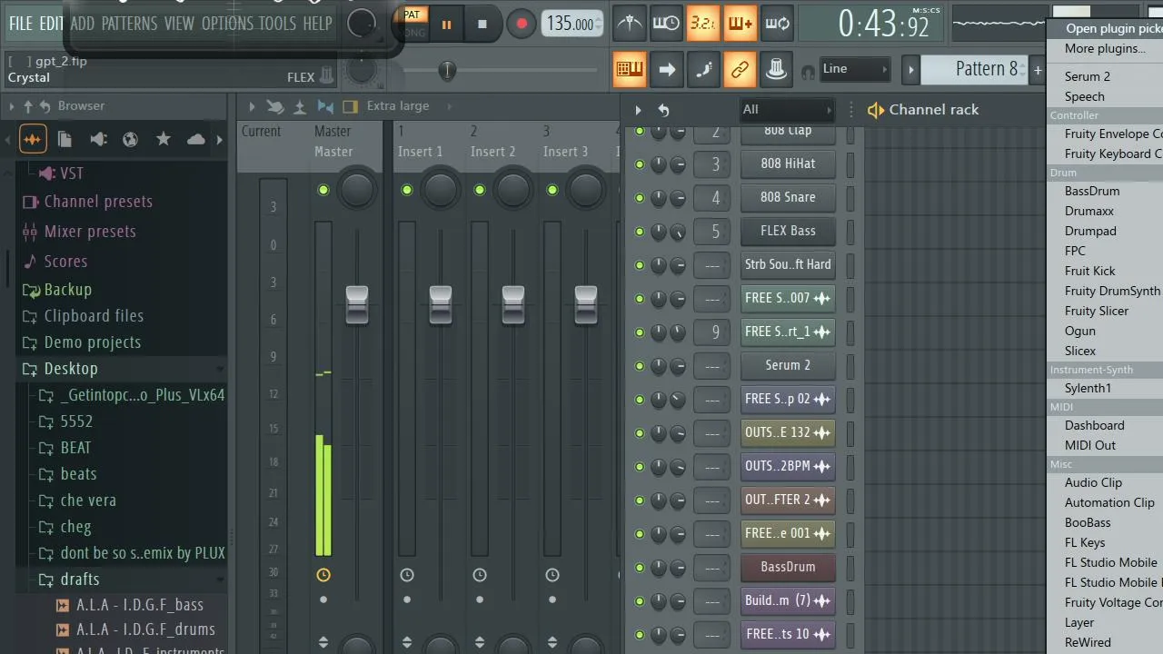
Task: Click the Master track volume fader
Action: coord(357,304)
